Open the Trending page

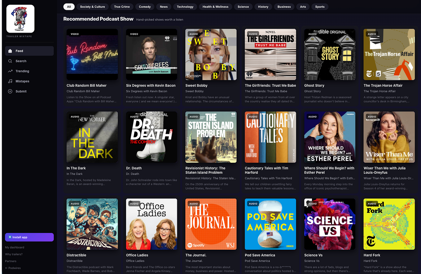[29, 71]
